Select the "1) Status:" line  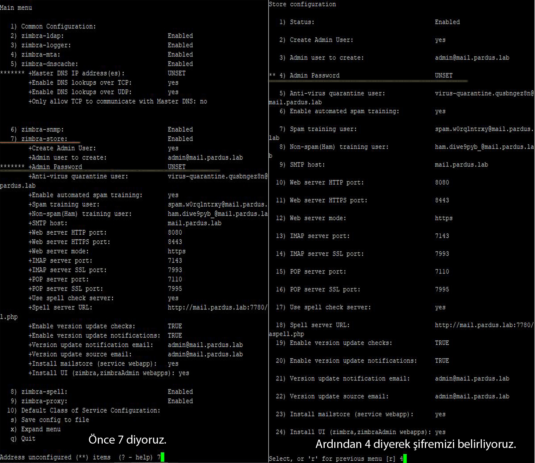click(x=297, y=22)
